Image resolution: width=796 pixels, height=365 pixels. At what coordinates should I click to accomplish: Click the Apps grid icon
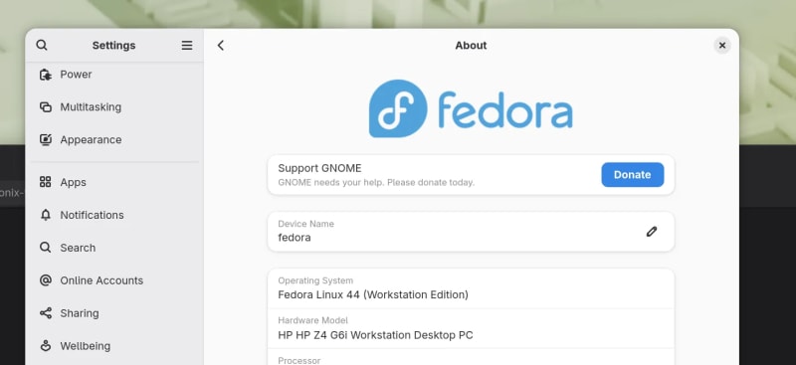click(46, 182)
